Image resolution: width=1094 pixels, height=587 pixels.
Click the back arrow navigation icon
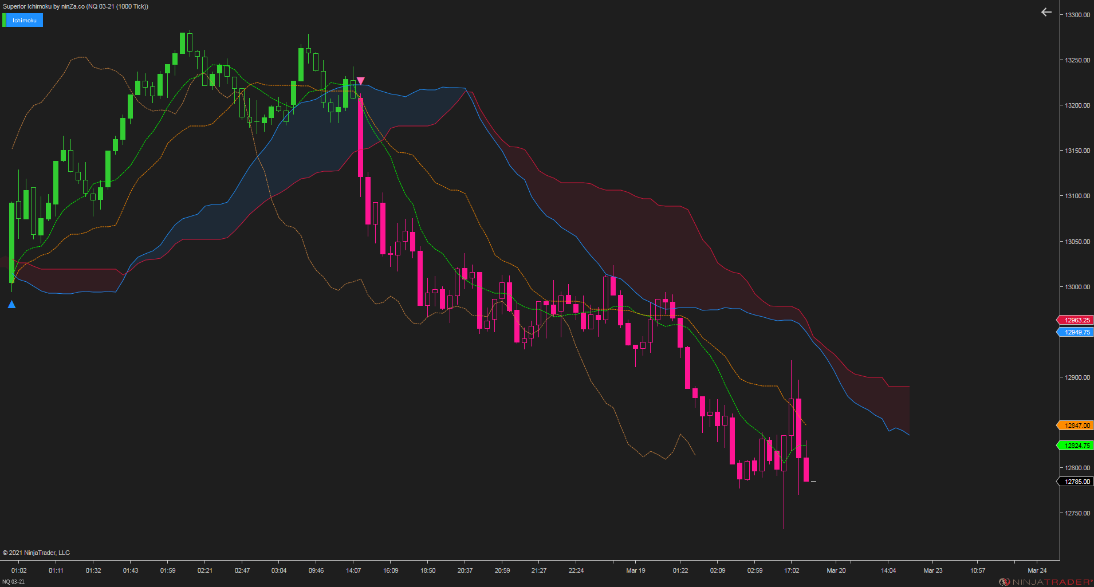point(1045,11)
